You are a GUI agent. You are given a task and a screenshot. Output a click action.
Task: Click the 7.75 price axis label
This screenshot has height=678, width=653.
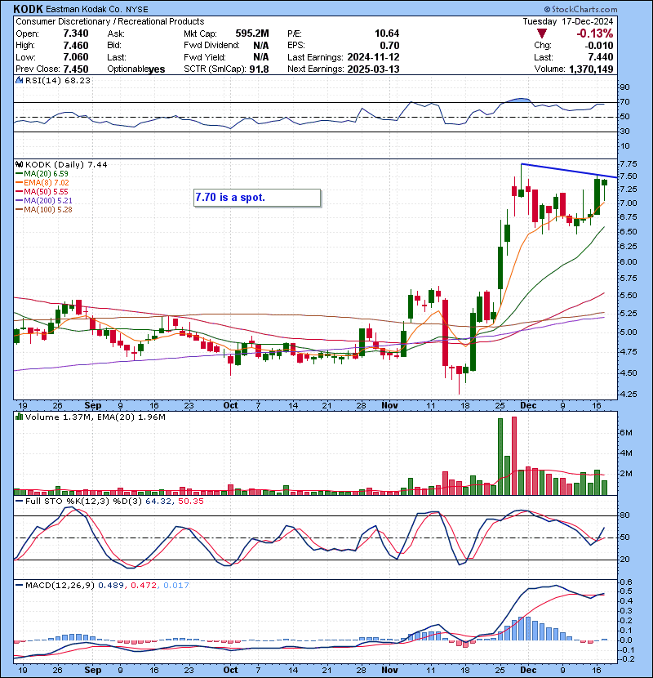[x=628, y=164]
